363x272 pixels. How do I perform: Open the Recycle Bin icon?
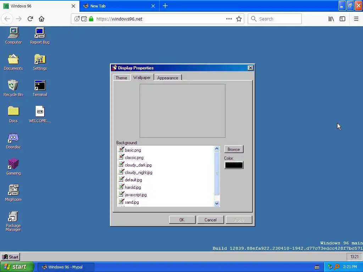(x=13, y=88)
